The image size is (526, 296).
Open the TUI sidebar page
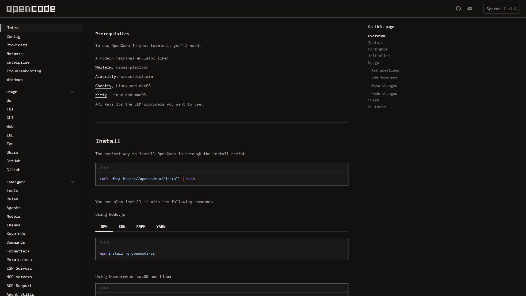point(10,109)
